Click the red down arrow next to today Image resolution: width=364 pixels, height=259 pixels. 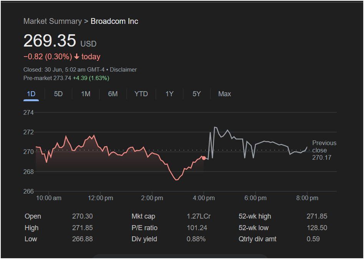point(76,57)
